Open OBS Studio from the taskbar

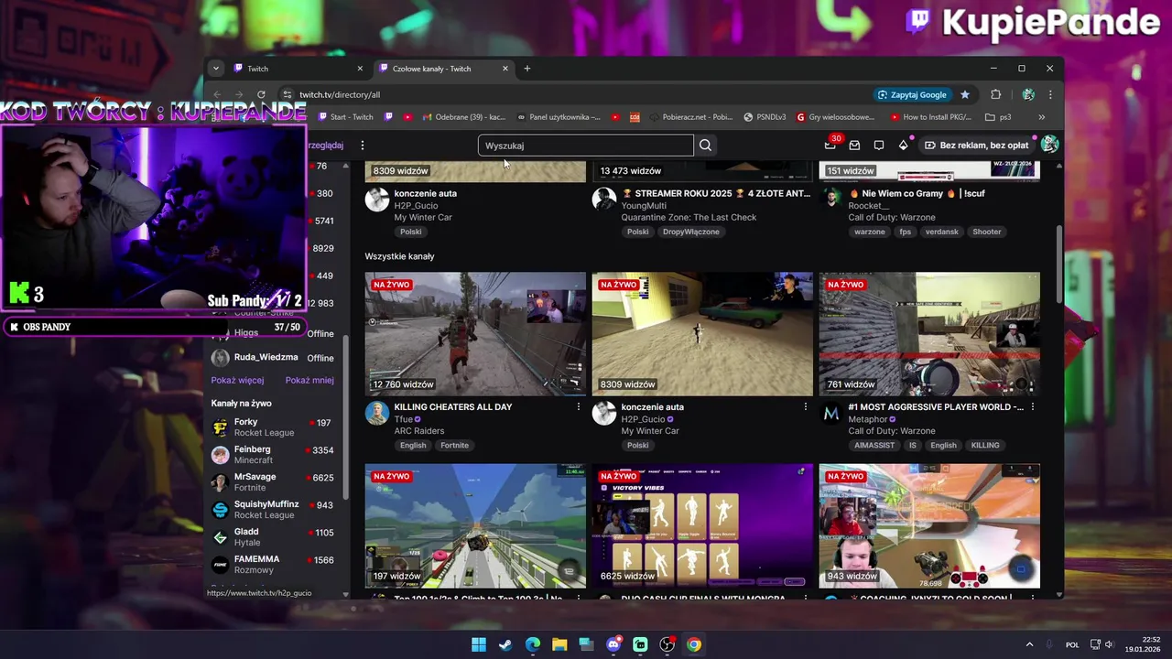click(667, 644)
